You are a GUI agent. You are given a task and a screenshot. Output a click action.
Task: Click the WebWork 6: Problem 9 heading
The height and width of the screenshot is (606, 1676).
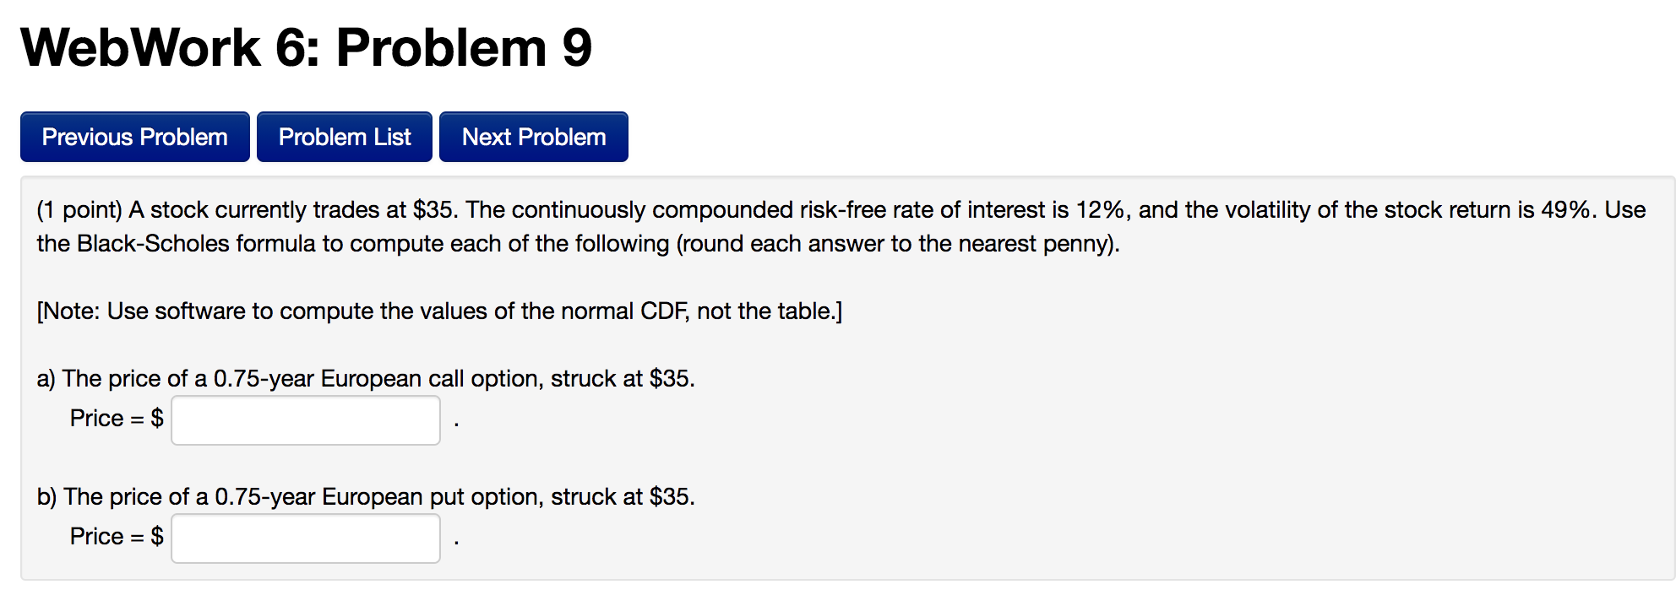(306, 48)
